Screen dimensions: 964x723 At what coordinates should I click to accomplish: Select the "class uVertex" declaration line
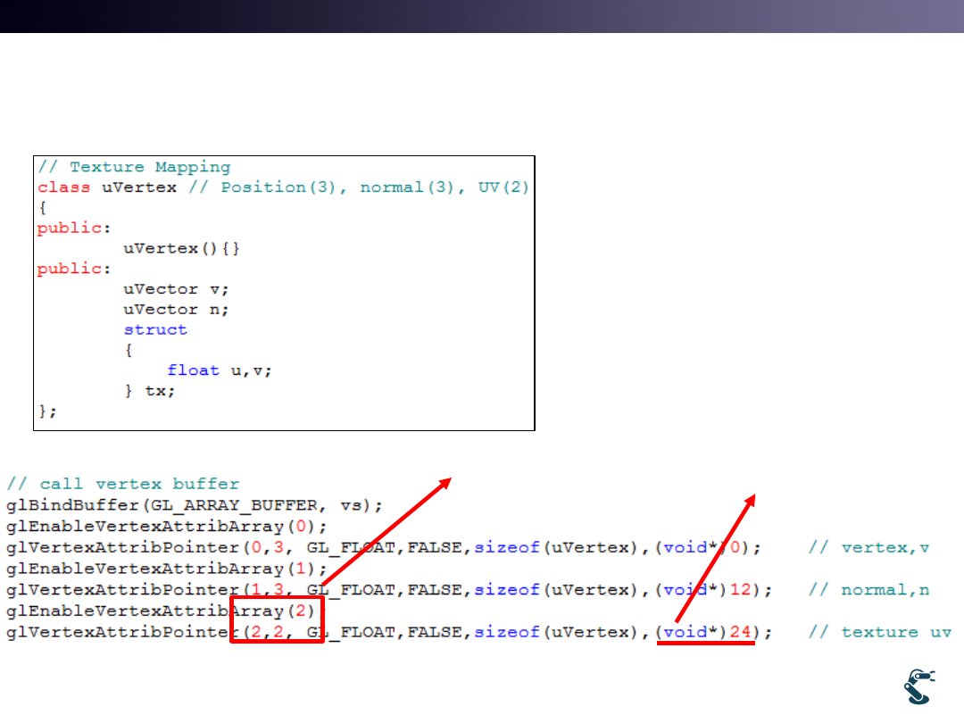(107, 187)
